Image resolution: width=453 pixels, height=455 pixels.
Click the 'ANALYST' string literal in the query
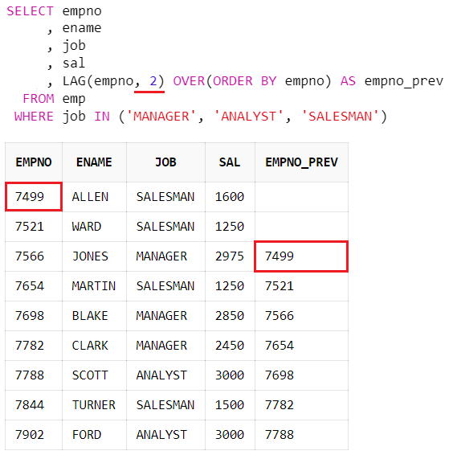(248, 117)
